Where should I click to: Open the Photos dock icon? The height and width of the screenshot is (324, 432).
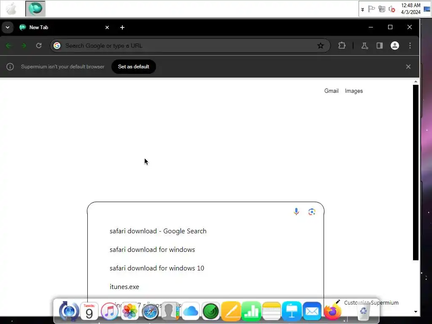[x=130, y=311]
